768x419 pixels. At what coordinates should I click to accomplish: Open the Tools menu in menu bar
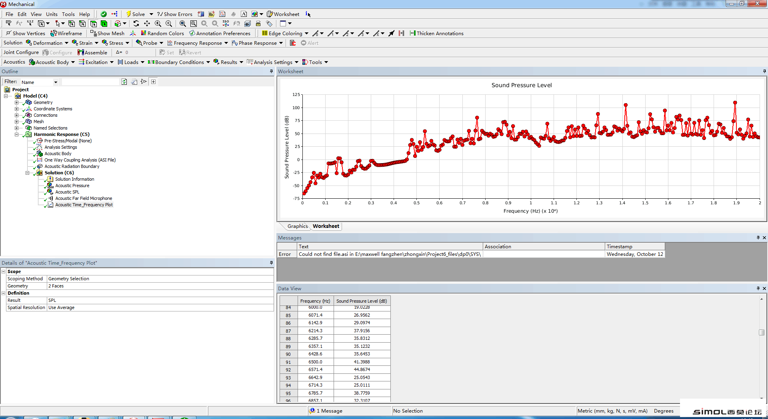click(68, 14)
